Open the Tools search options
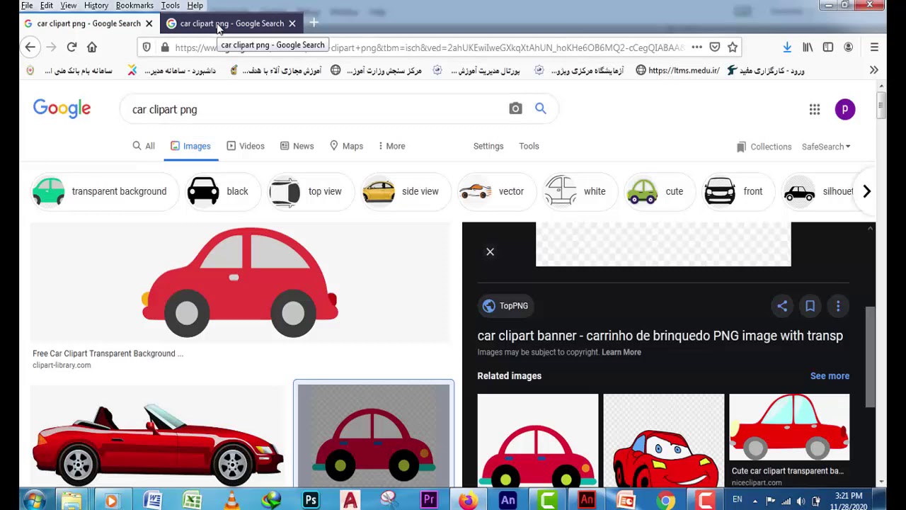This screenshot has height=510, width=906. point(529,146)
